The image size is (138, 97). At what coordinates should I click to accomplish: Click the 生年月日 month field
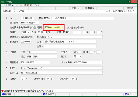[x=91, y=52]
